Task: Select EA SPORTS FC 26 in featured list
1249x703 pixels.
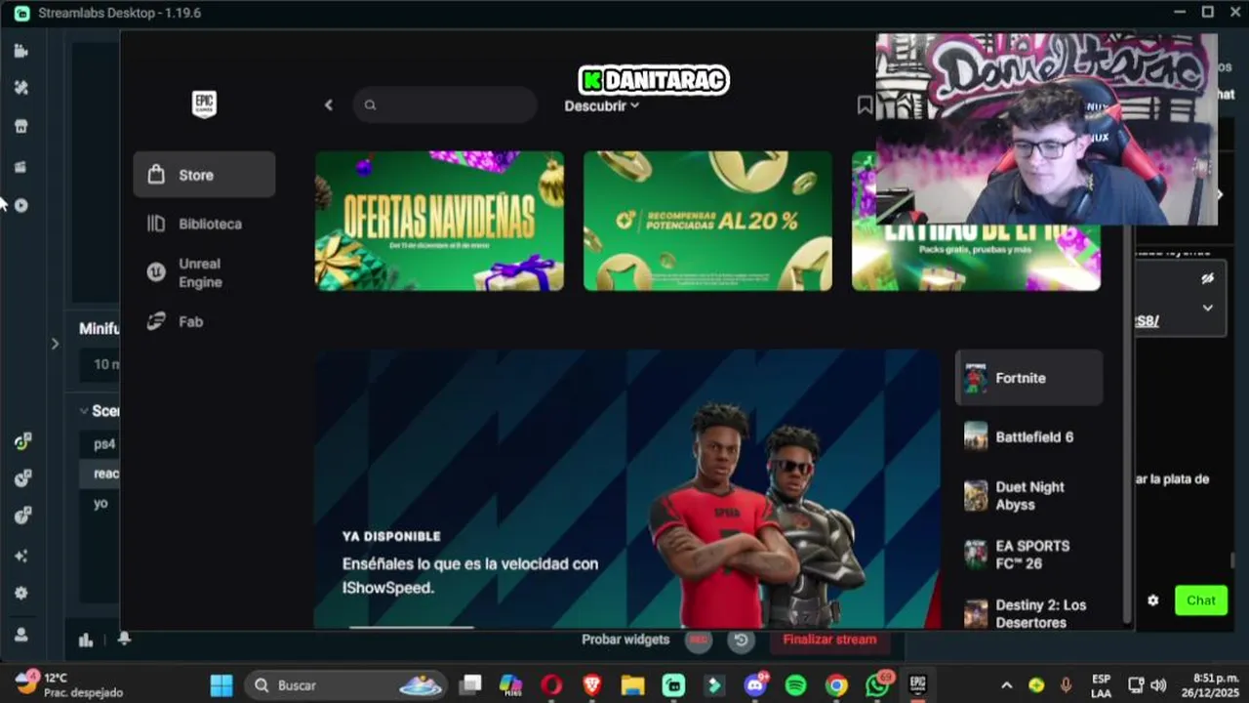Action: (1028, 554)
